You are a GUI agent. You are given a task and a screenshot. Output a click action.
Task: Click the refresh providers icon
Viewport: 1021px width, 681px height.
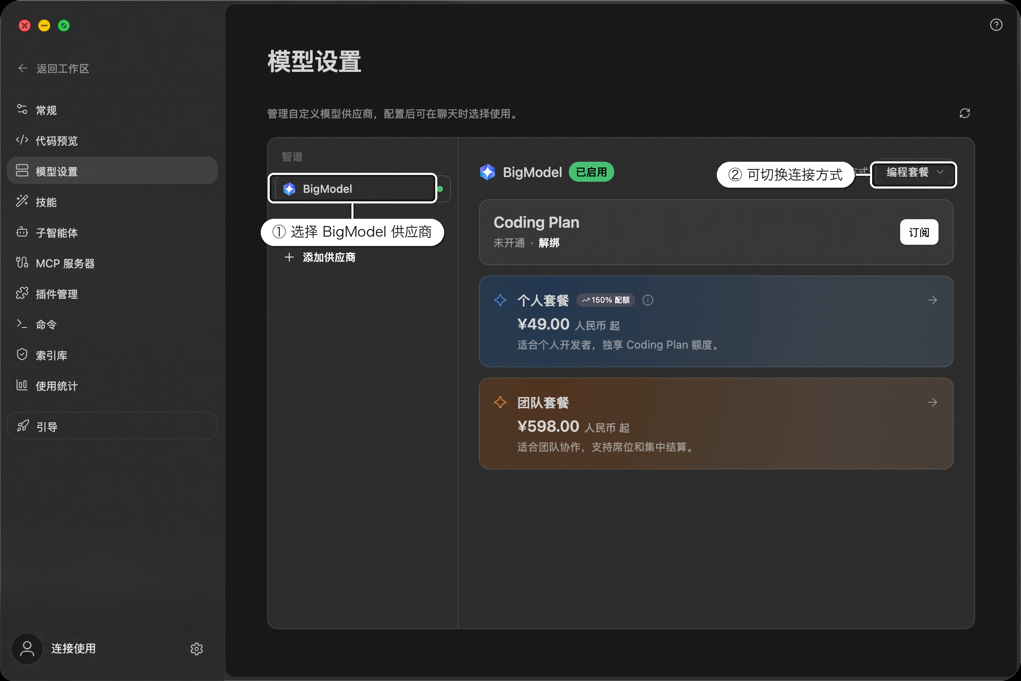pyautogui.click(x=964, y=113)
